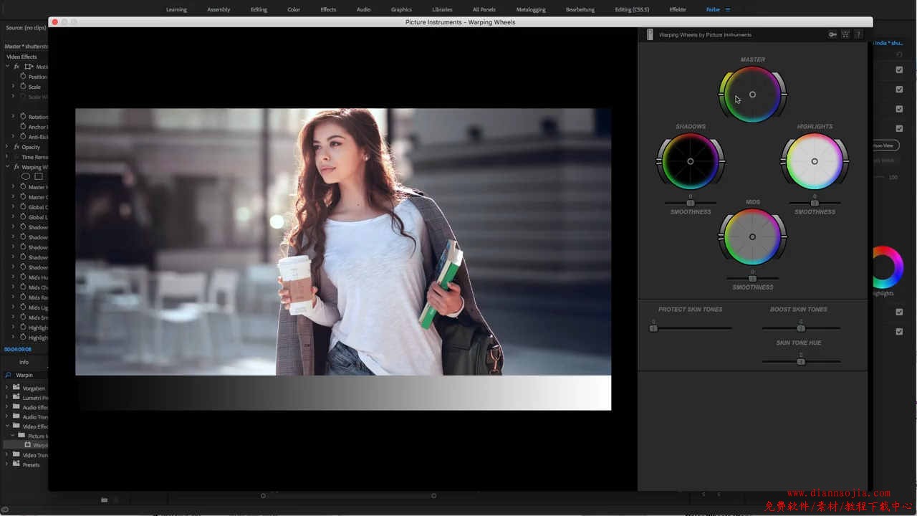Select the rectangle mask tool under Warping Wheels

coord(39,176)
